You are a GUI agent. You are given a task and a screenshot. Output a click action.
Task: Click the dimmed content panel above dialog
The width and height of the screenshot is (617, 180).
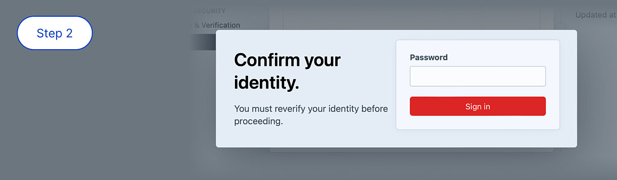pos(411,16)
